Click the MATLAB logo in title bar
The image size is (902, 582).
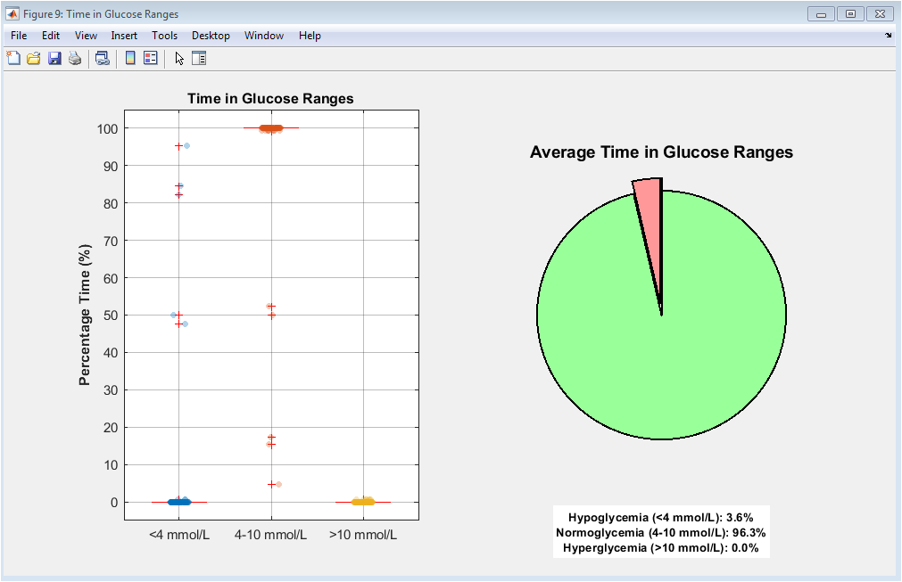[12, 14]
